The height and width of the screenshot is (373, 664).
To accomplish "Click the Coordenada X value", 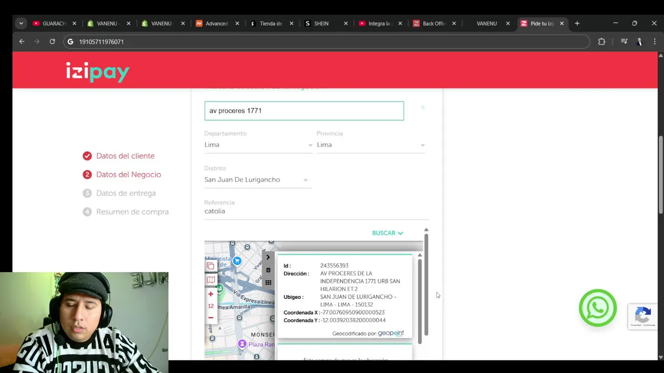I will click(x=353, y=312).
